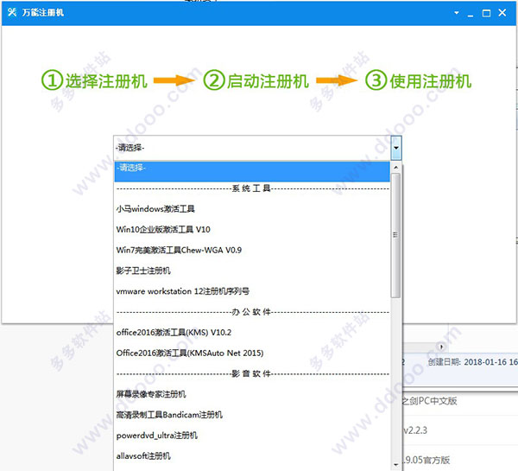The width and height of the screenshot is (518, 471).
Task: Click the 万能注册机 app logo icon
Action: [12, 13]
